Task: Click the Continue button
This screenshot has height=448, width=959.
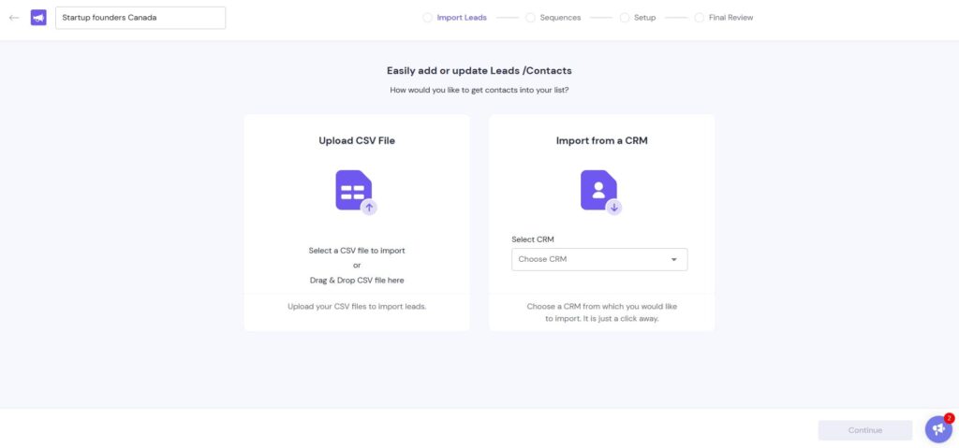Action: click(x=864, y=430)
